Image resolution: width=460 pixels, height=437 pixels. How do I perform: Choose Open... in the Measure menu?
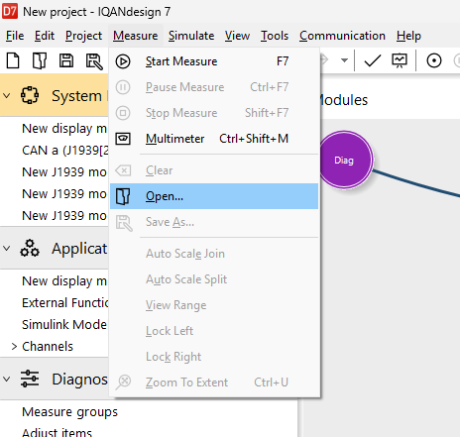point(214,196)
